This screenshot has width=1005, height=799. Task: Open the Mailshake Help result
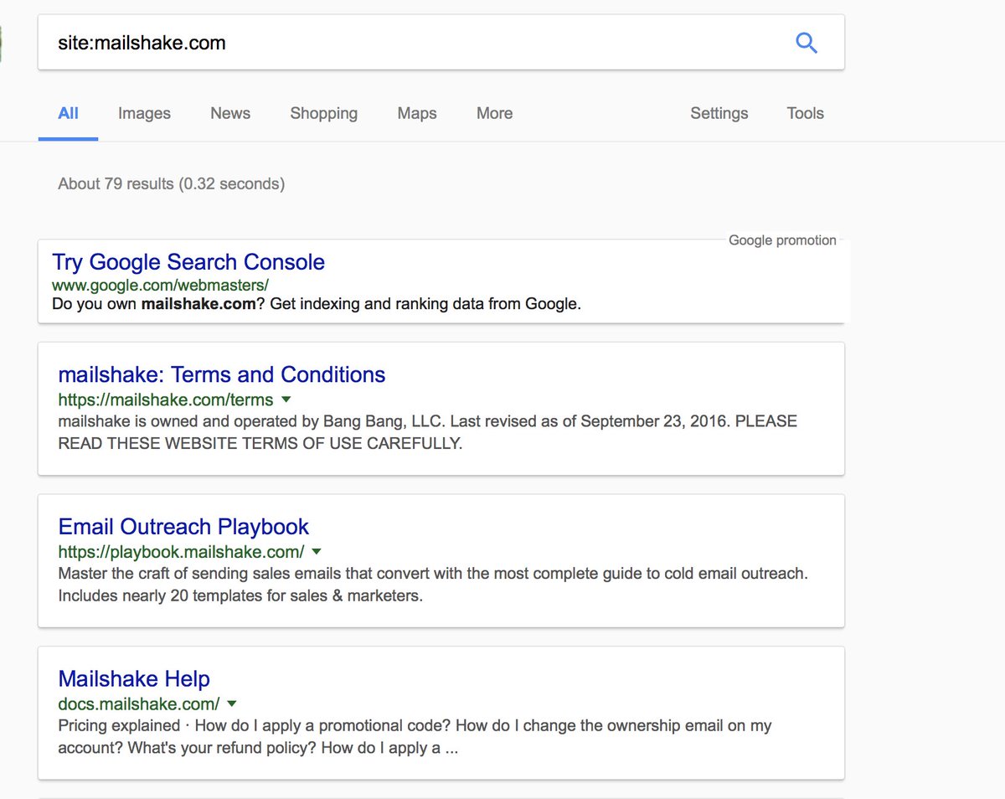pos(134,679)
